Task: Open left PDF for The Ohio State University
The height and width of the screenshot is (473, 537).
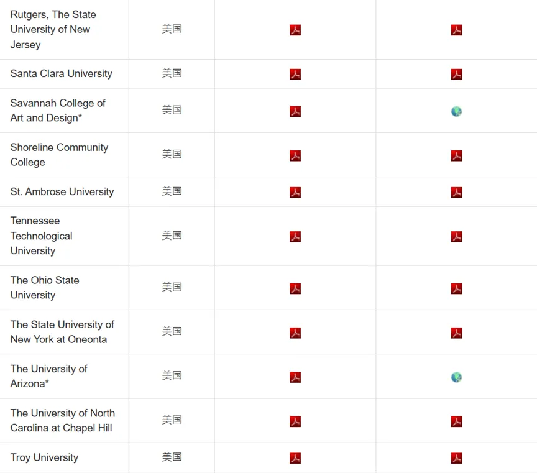Action: coord(295,288)
